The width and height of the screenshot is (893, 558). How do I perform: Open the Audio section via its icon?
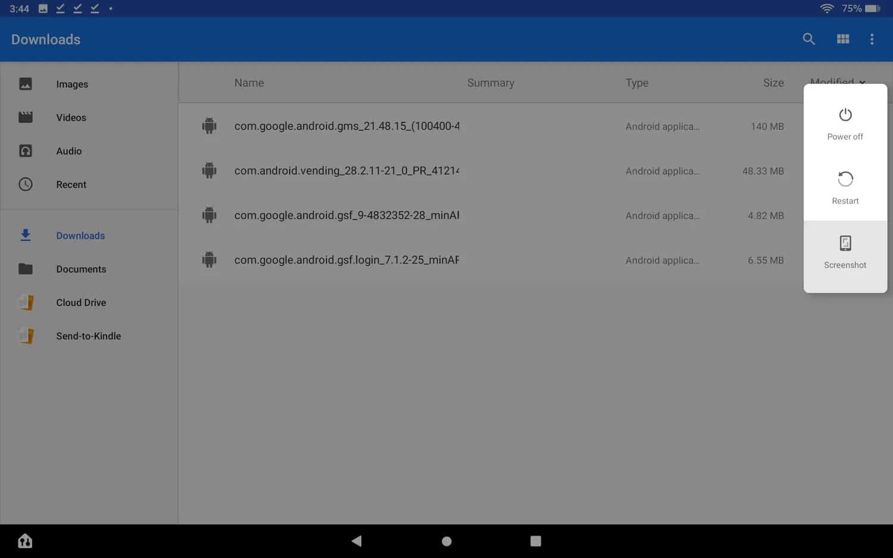point(26,151)
